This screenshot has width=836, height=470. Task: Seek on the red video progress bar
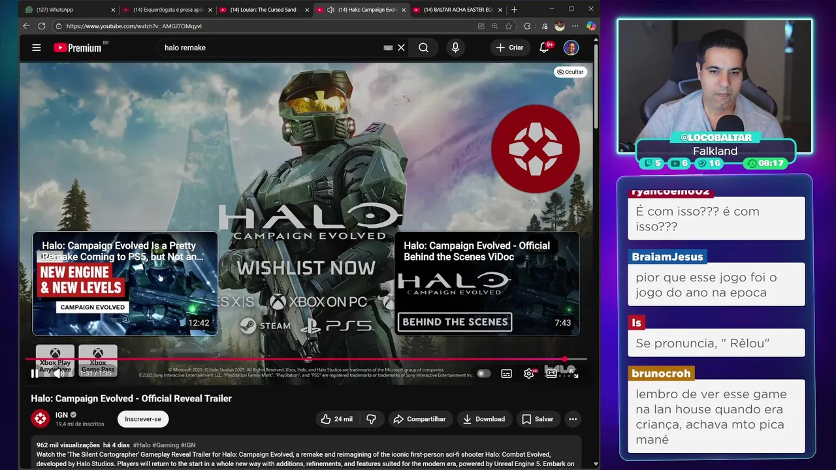306,359
